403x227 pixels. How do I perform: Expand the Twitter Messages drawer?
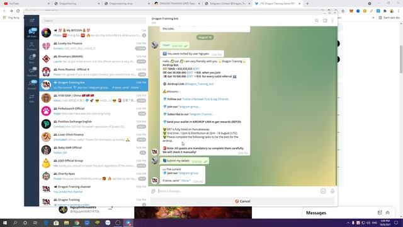tap(387, 212)
